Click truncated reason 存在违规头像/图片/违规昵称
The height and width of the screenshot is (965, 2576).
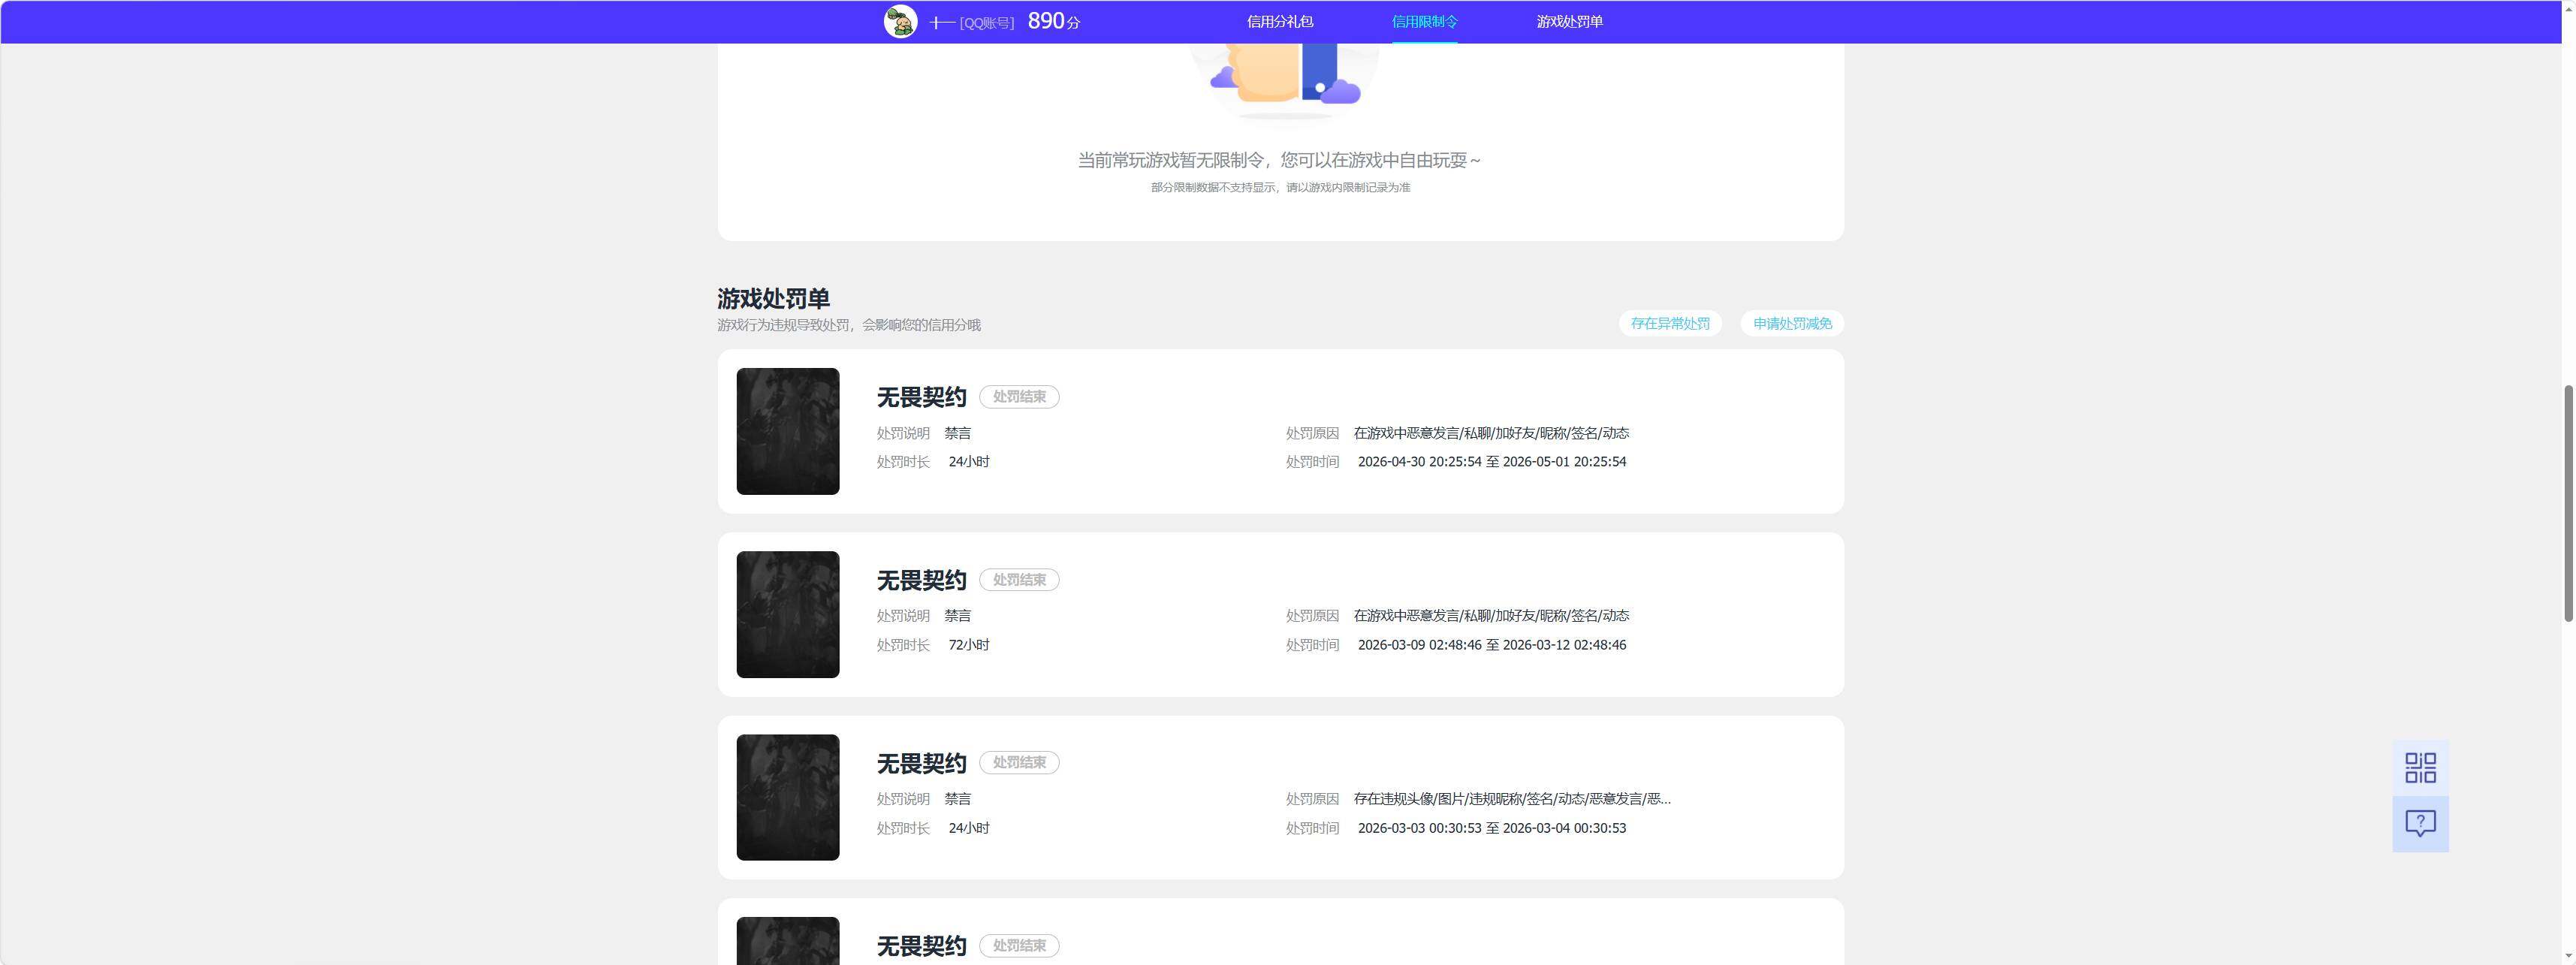[1512, 799]
